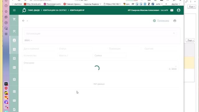The width and height of the screenshot is (199, 112).
Task: Open red map pin sidebar app
Action: tap(6, 88)
